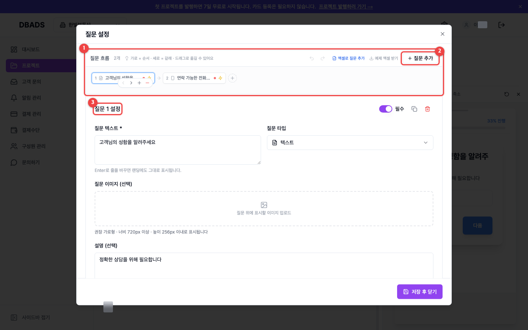Open 고객 문의 in the sidebar
Viewport: 528px width, 330px height.
(x=40, y=82)
